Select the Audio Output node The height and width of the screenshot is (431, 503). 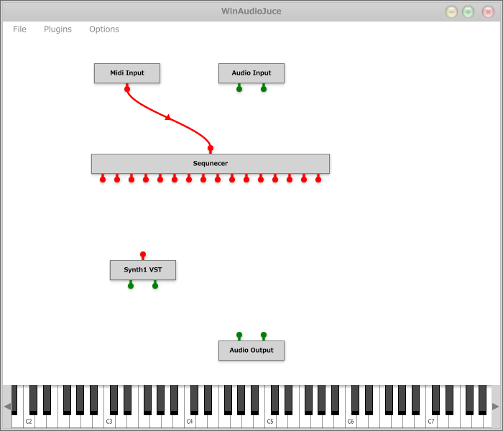[251, 351]
